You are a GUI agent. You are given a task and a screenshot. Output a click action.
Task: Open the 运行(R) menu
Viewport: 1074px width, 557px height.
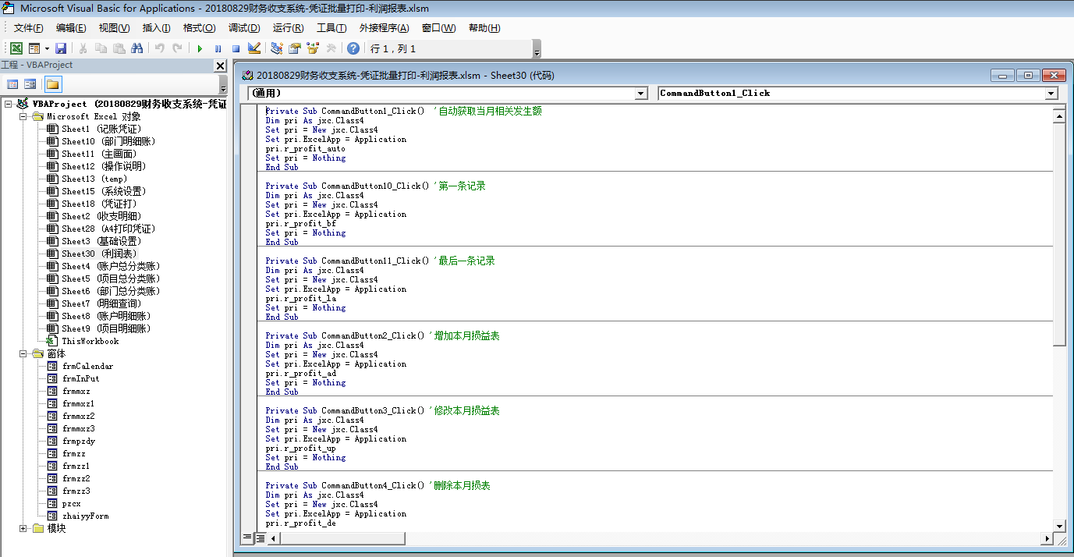pyautogui.click(x=288, y=28)
